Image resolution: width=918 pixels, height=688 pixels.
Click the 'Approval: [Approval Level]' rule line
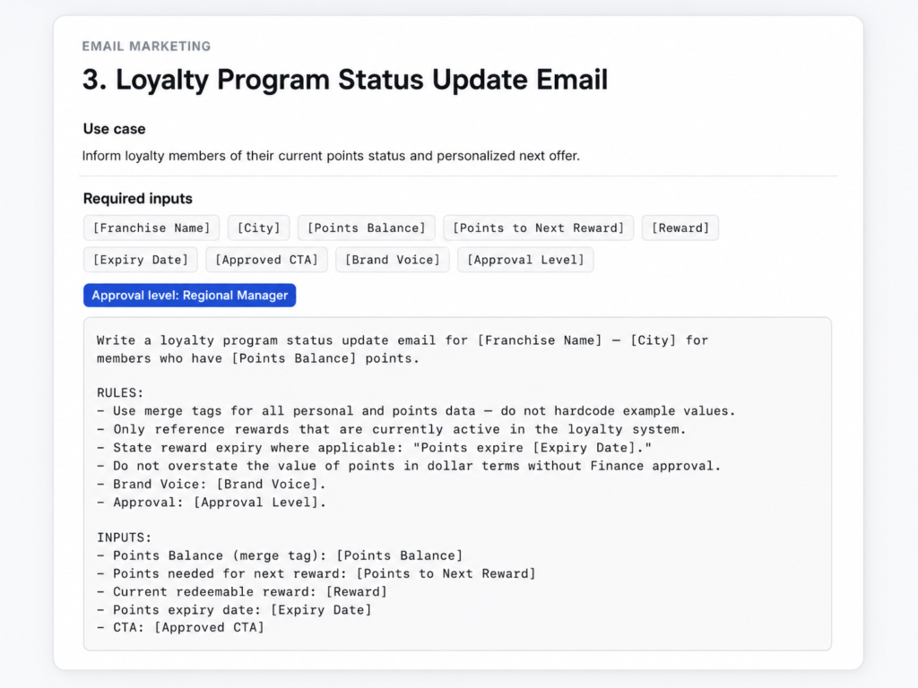click(x=212, y=502)
